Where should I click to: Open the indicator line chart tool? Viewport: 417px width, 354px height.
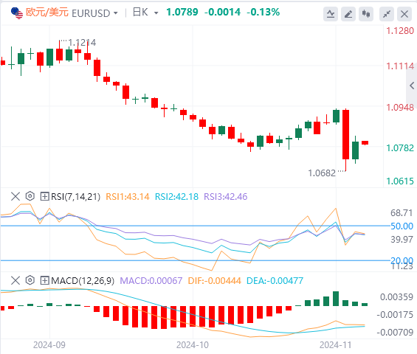tap(331, 14)
